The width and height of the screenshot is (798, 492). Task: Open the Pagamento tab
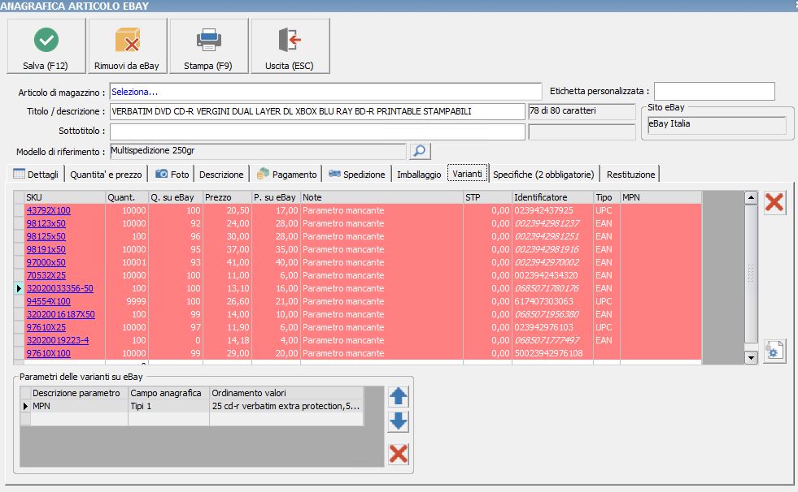coord(287,175)
